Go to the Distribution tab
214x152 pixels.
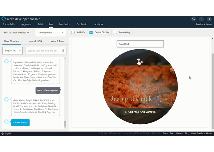pyautogui.click(x=65, y=24)
